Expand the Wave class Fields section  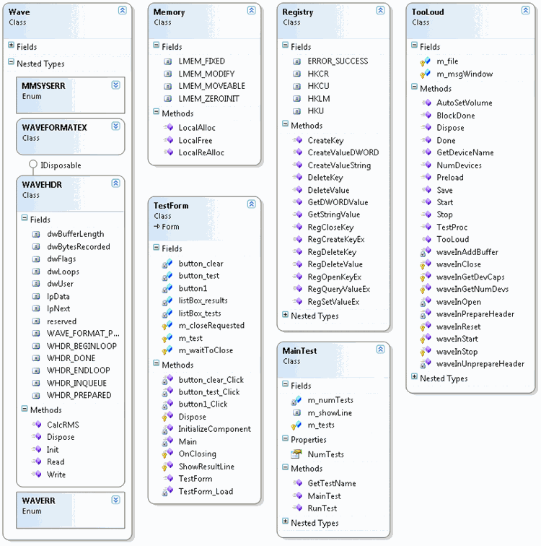(11, 45)
